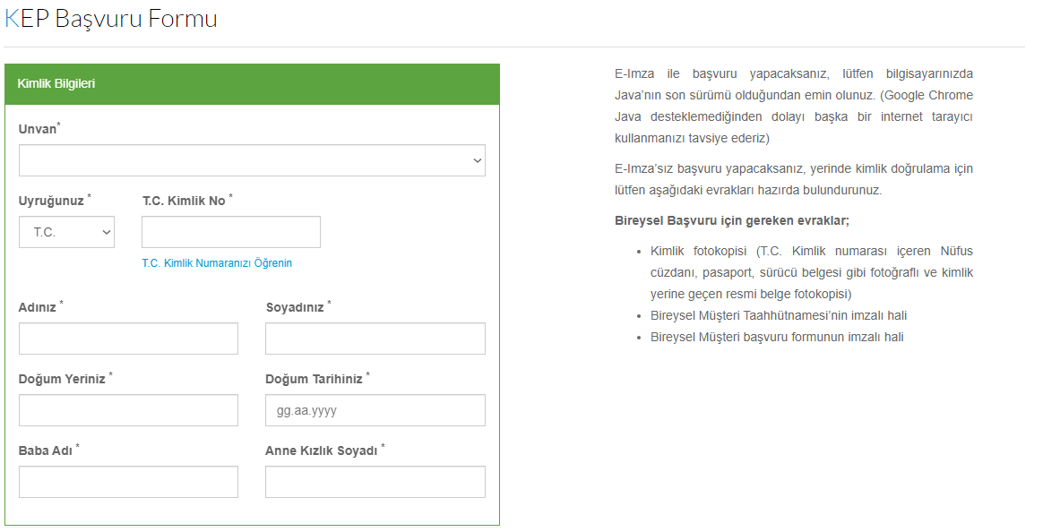Open the Unvan dropdown list

(x=252, y=160)
